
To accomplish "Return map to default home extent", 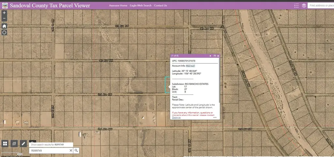I will 4,26.
